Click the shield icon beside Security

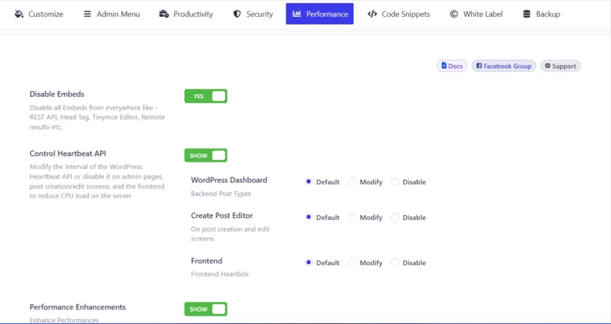tap(237, 14)
